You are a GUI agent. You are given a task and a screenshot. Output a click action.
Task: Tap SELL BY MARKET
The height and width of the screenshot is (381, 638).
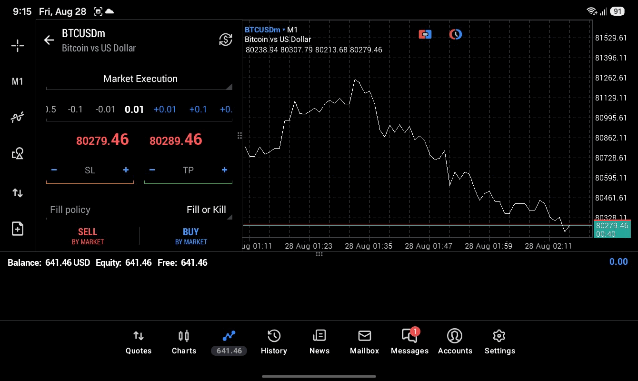coord(88,236)
